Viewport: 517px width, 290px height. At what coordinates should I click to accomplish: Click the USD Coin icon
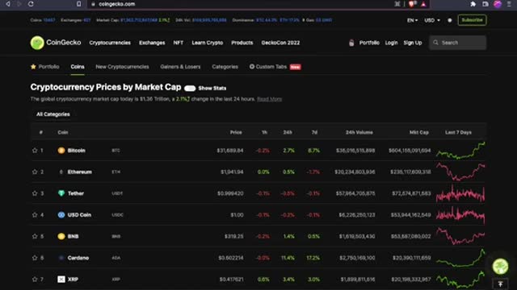(x=61, y=215)
